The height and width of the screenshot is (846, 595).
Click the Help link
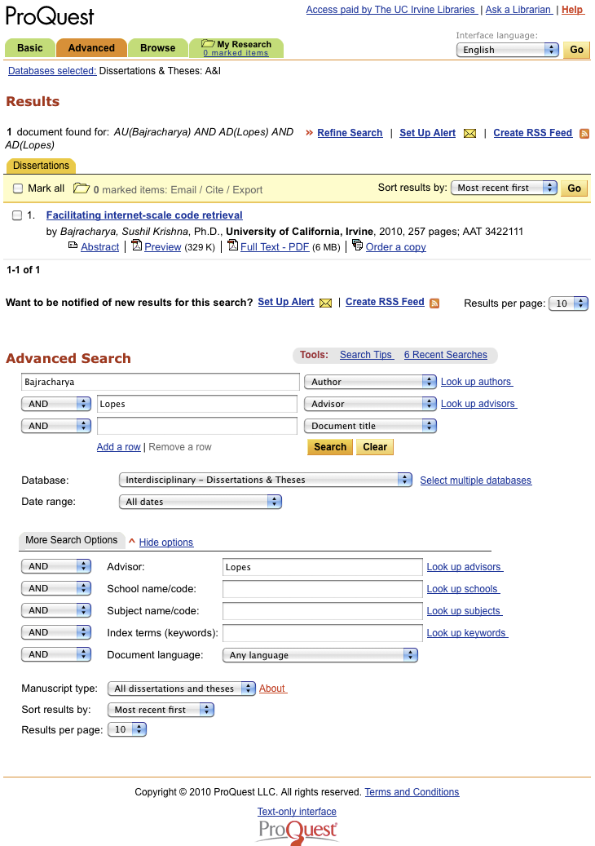[572, 10]
